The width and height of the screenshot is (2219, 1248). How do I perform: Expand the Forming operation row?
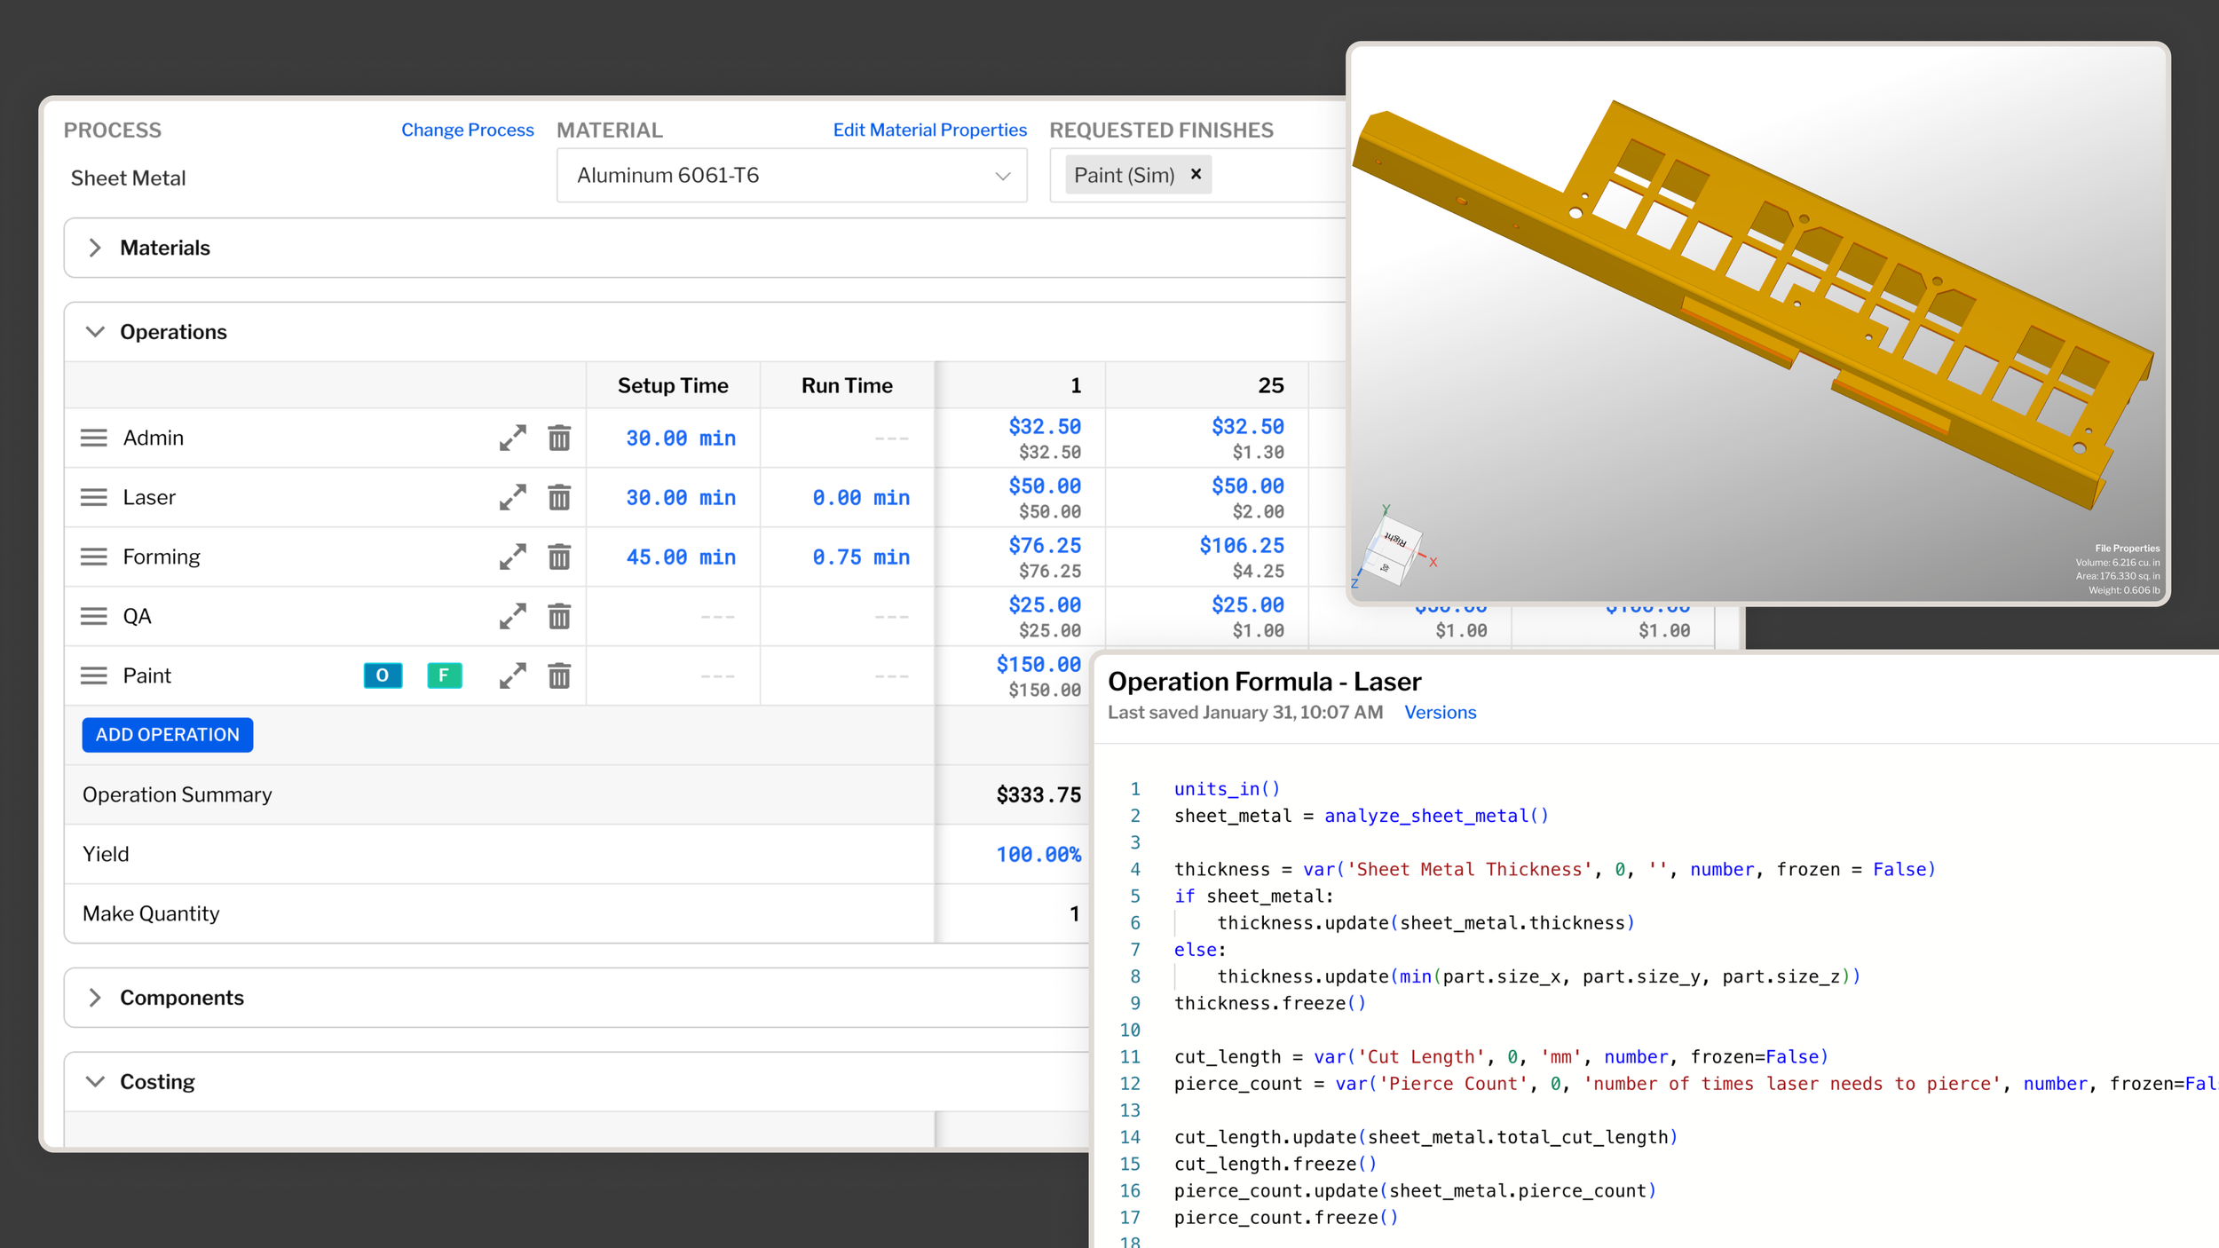click(512, 557)
